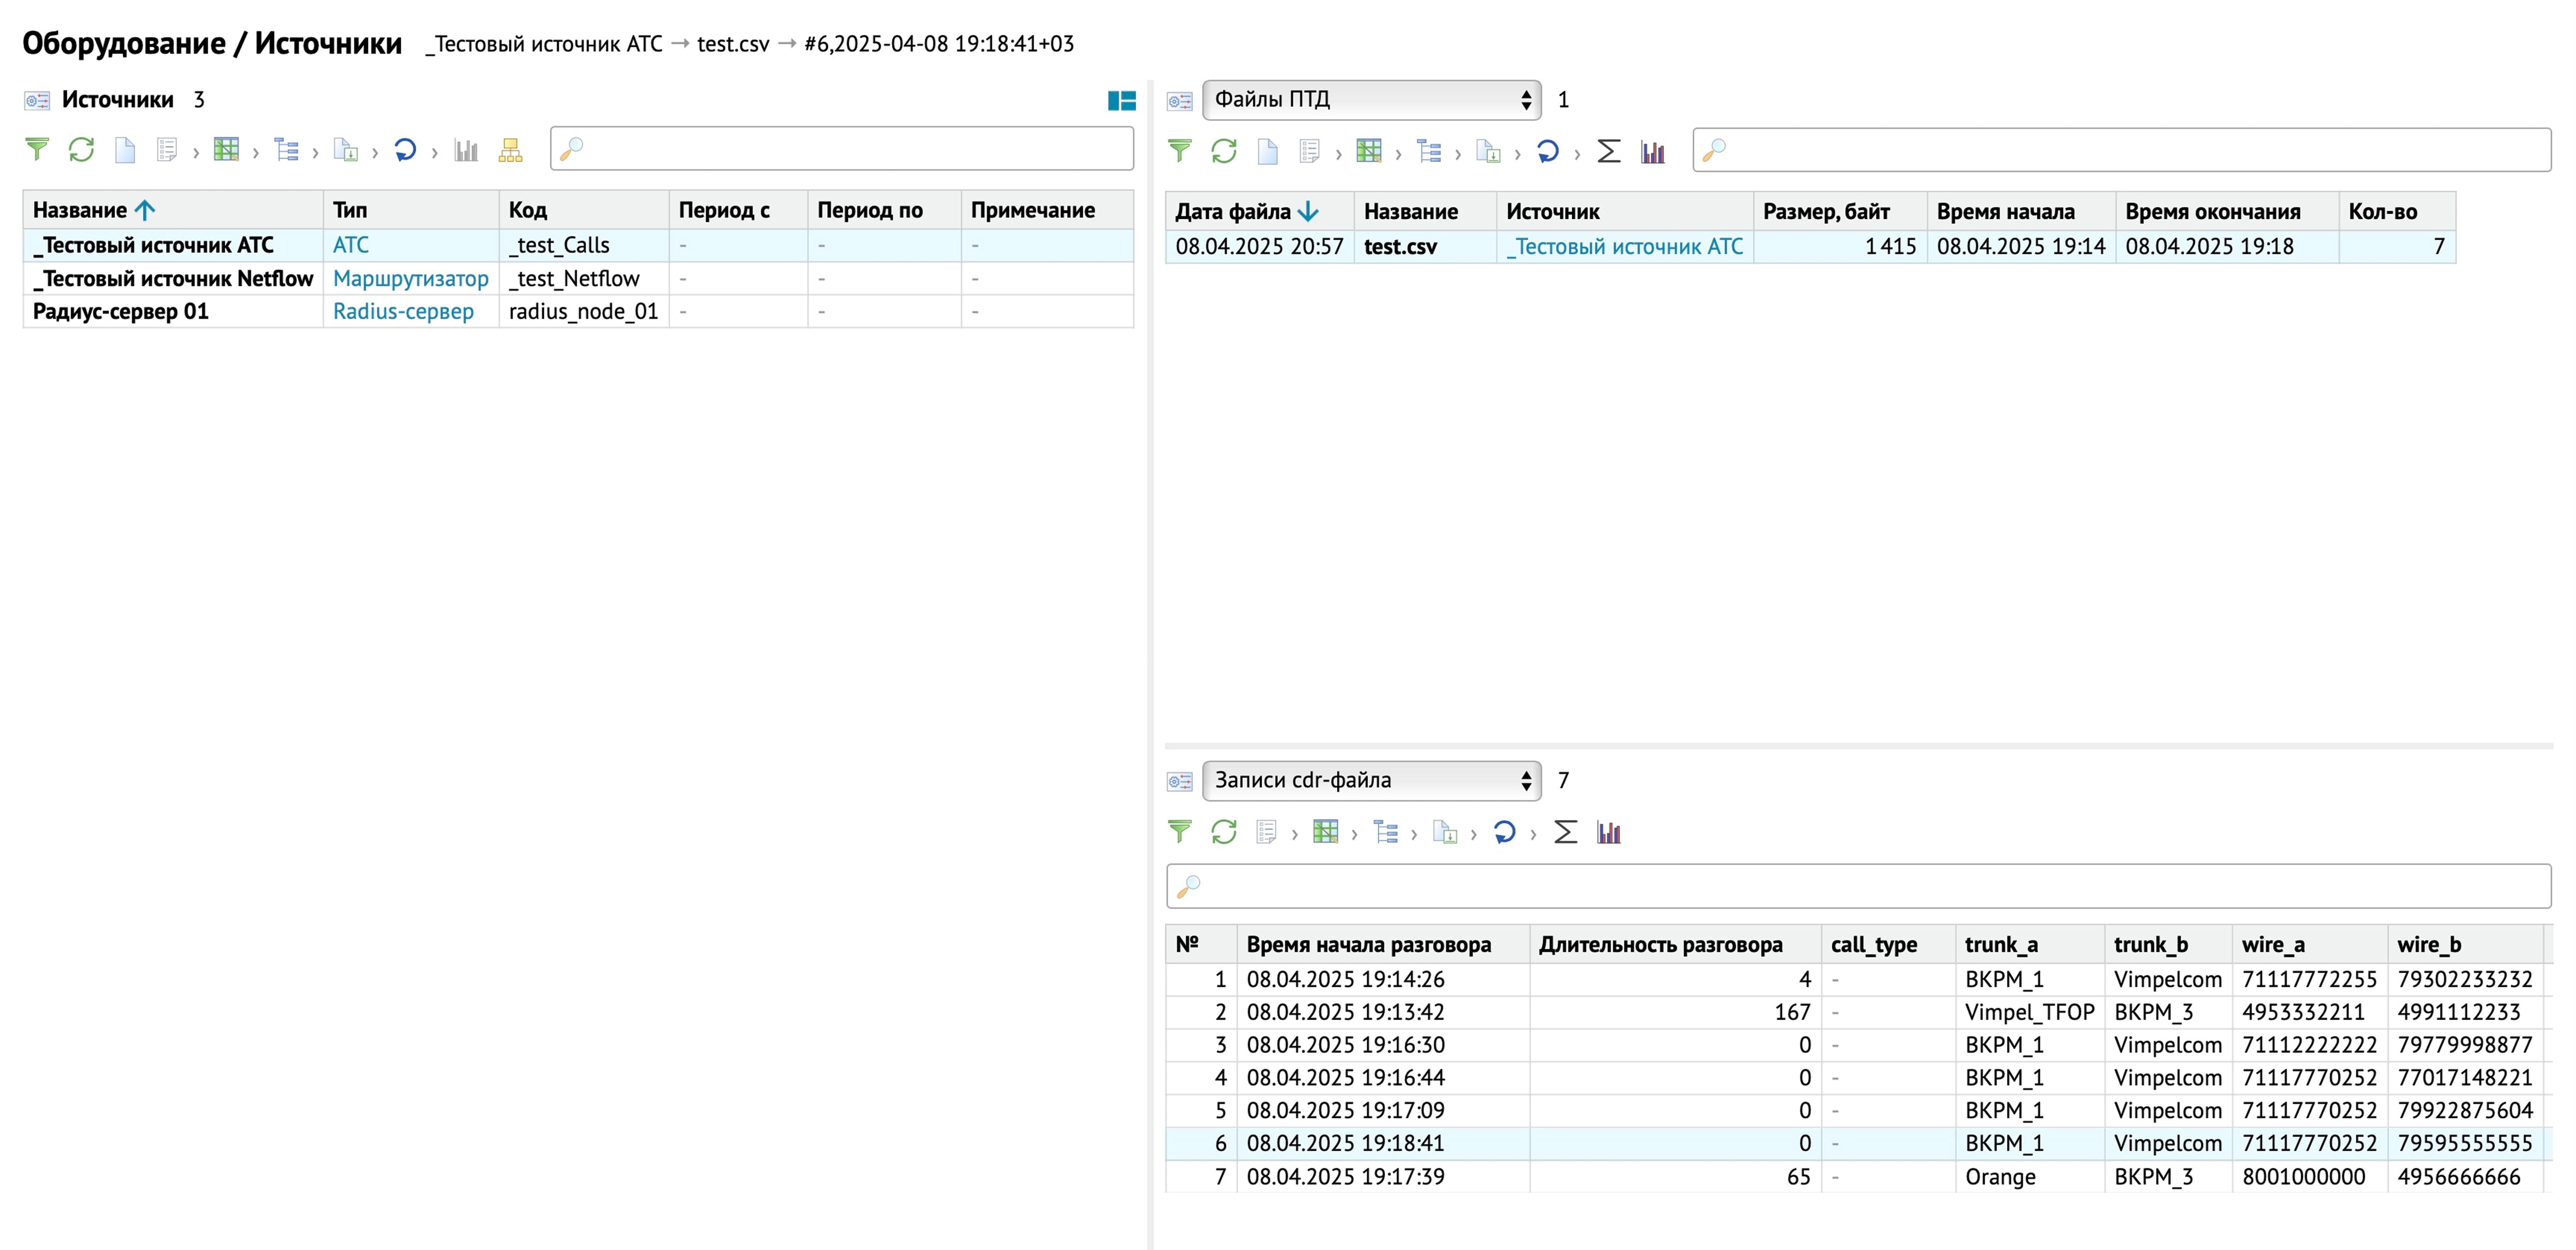Screen dimensions: 2576x1250
Task: Open filter in the Записи cdr-файла toolbar
Action: tap(1180, 831)
